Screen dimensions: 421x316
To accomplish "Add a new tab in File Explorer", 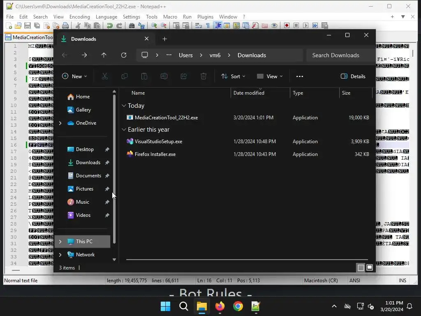I will (x=164, y=39).
